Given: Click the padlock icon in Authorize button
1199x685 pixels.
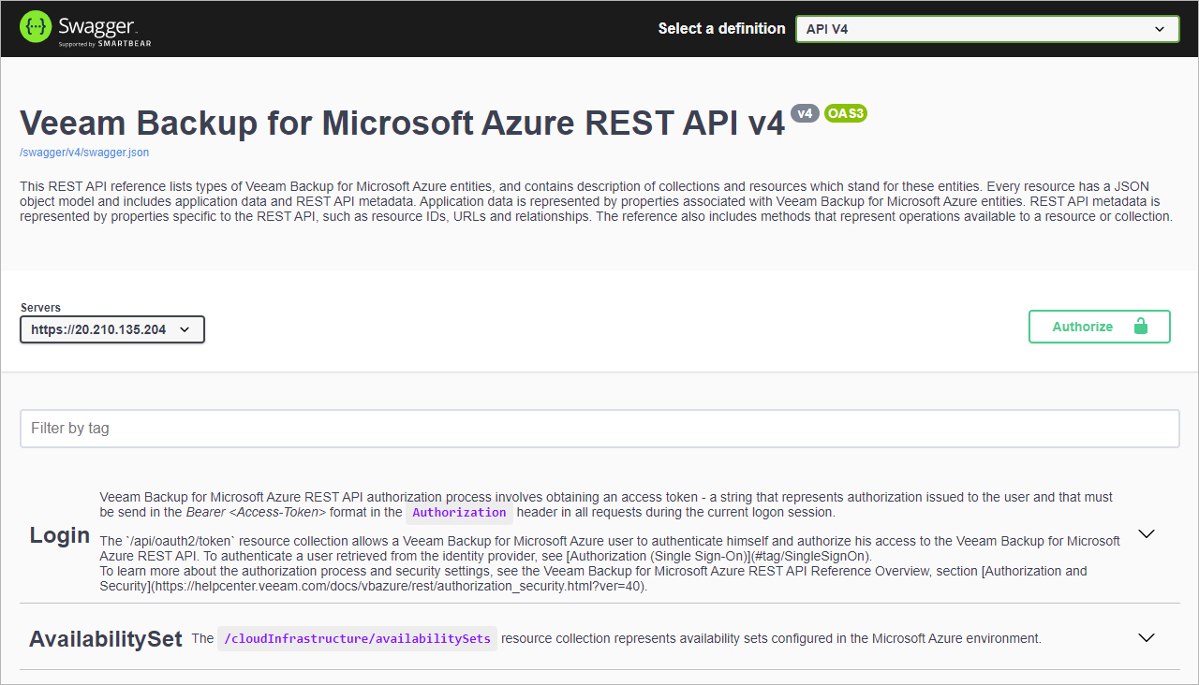Looking at the screenshot, I should point(1140,327).
